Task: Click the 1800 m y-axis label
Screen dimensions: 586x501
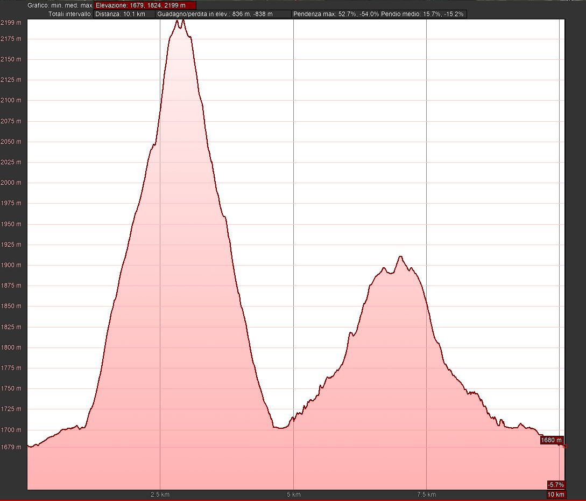Action: pos(11,347)
